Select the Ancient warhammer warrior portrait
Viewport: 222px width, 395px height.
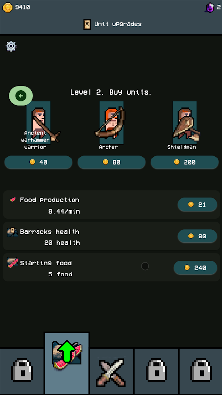tap(38, 122)
